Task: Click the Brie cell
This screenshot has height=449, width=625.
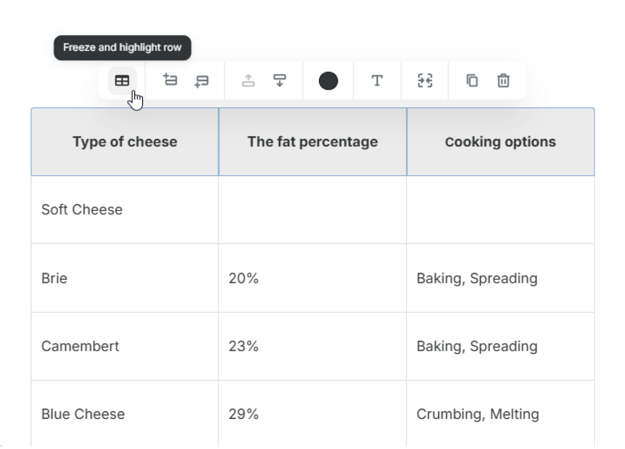Action: [x=125, y=278]
